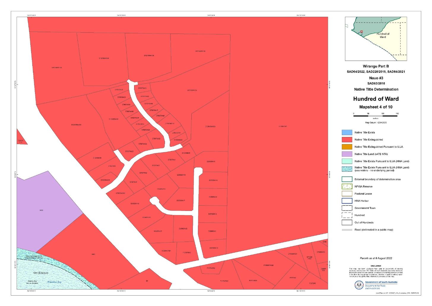Click the 'B1' parcel label
Image resolution: width=432 pixels, height=306 pixels.
[x=147, y=280]
